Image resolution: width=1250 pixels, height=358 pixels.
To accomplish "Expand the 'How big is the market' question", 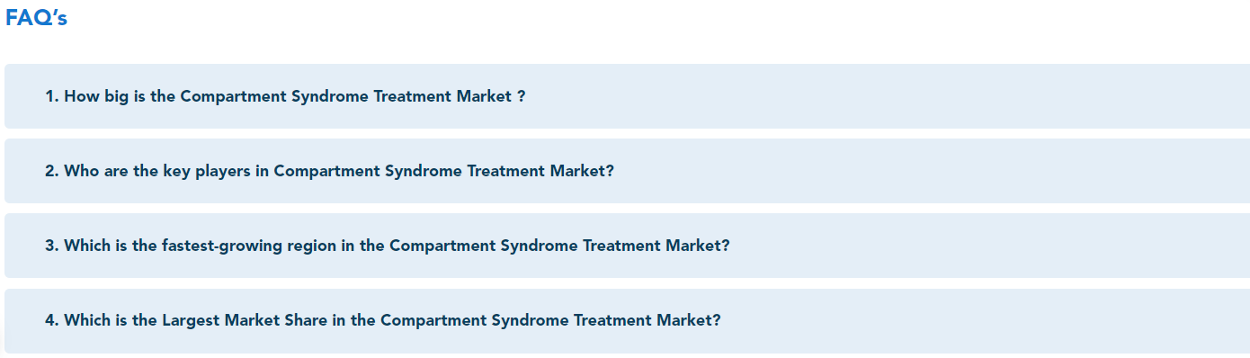I will click(627, 96).
